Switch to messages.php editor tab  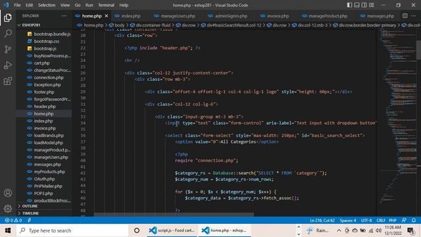click(380, 16)
